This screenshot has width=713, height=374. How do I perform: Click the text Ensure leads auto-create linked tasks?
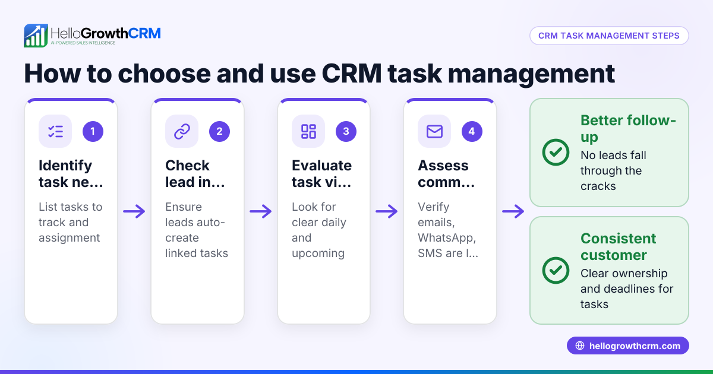click(197, 230)
